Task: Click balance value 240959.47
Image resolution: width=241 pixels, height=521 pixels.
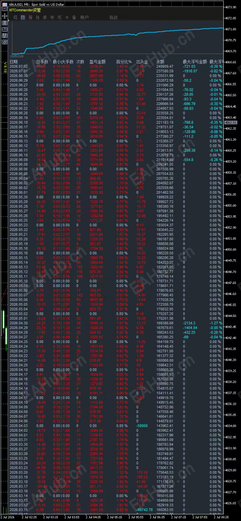Action: tap(165, 66)
